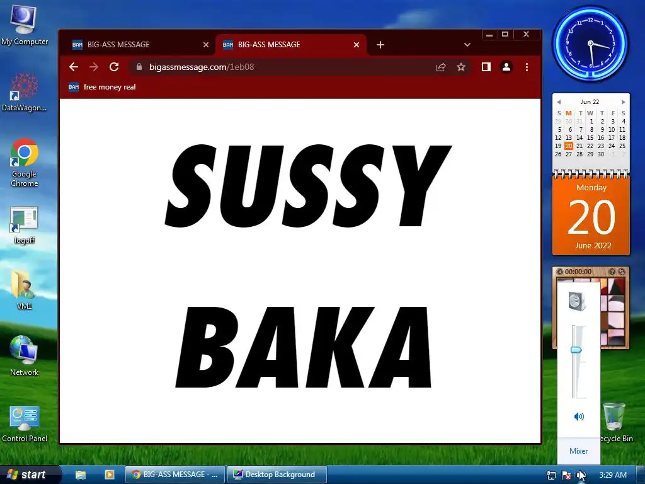The width and height of the screenshot is (645, 484).
Task: Open Chrome's three-dot menu
Action: [x=527, y=67]
